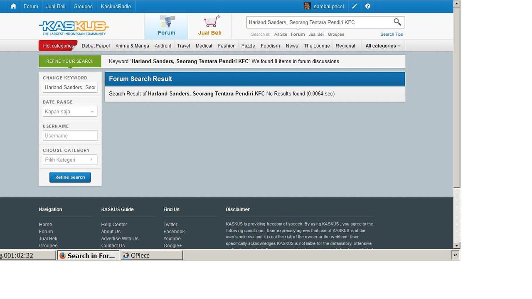This screenshot has height=299, width=532.
Task: Click the scrollbar up arrow
Action: point(457,3)
